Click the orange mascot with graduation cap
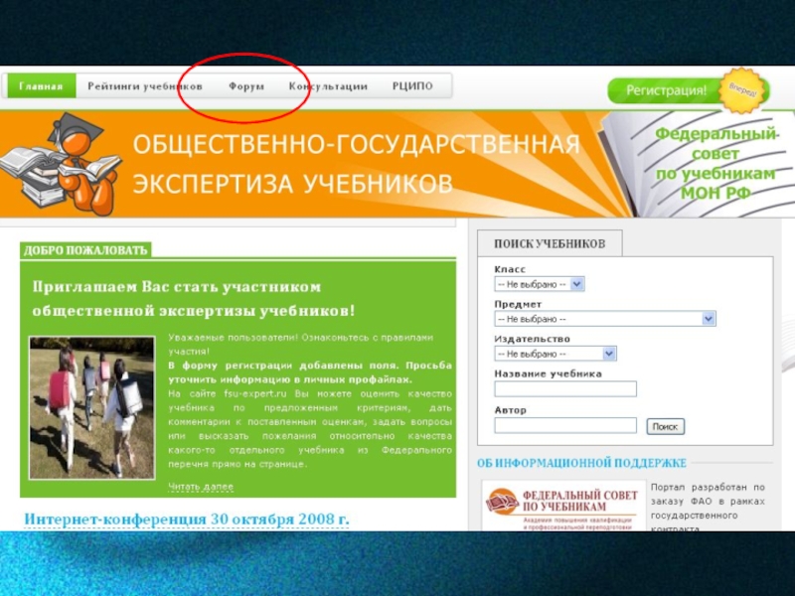The height and width of the screenshot is (596, 795). (61, 163)
